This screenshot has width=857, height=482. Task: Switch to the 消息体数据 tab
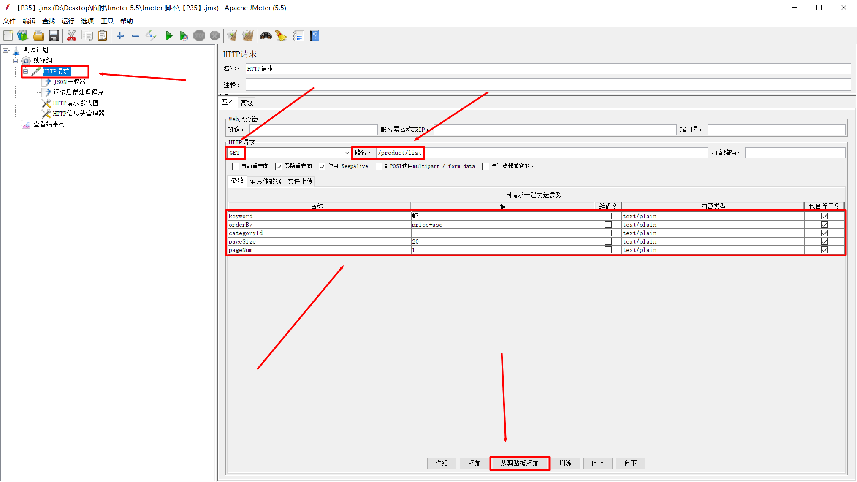click(265, 181)
